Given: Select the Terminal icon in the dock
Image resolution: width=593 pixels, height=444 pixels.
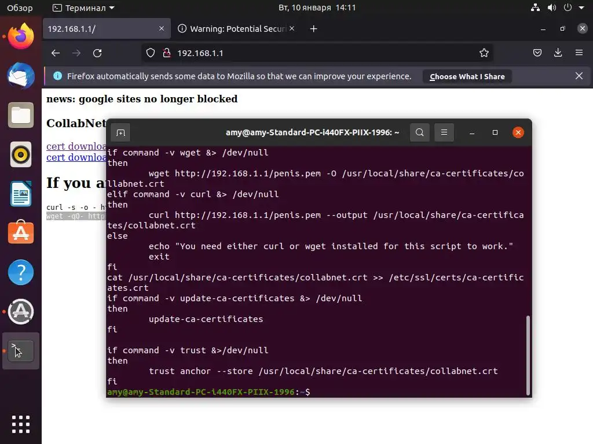Looking at the screenshot, I should pyautogui.click(x=21, y=351).
